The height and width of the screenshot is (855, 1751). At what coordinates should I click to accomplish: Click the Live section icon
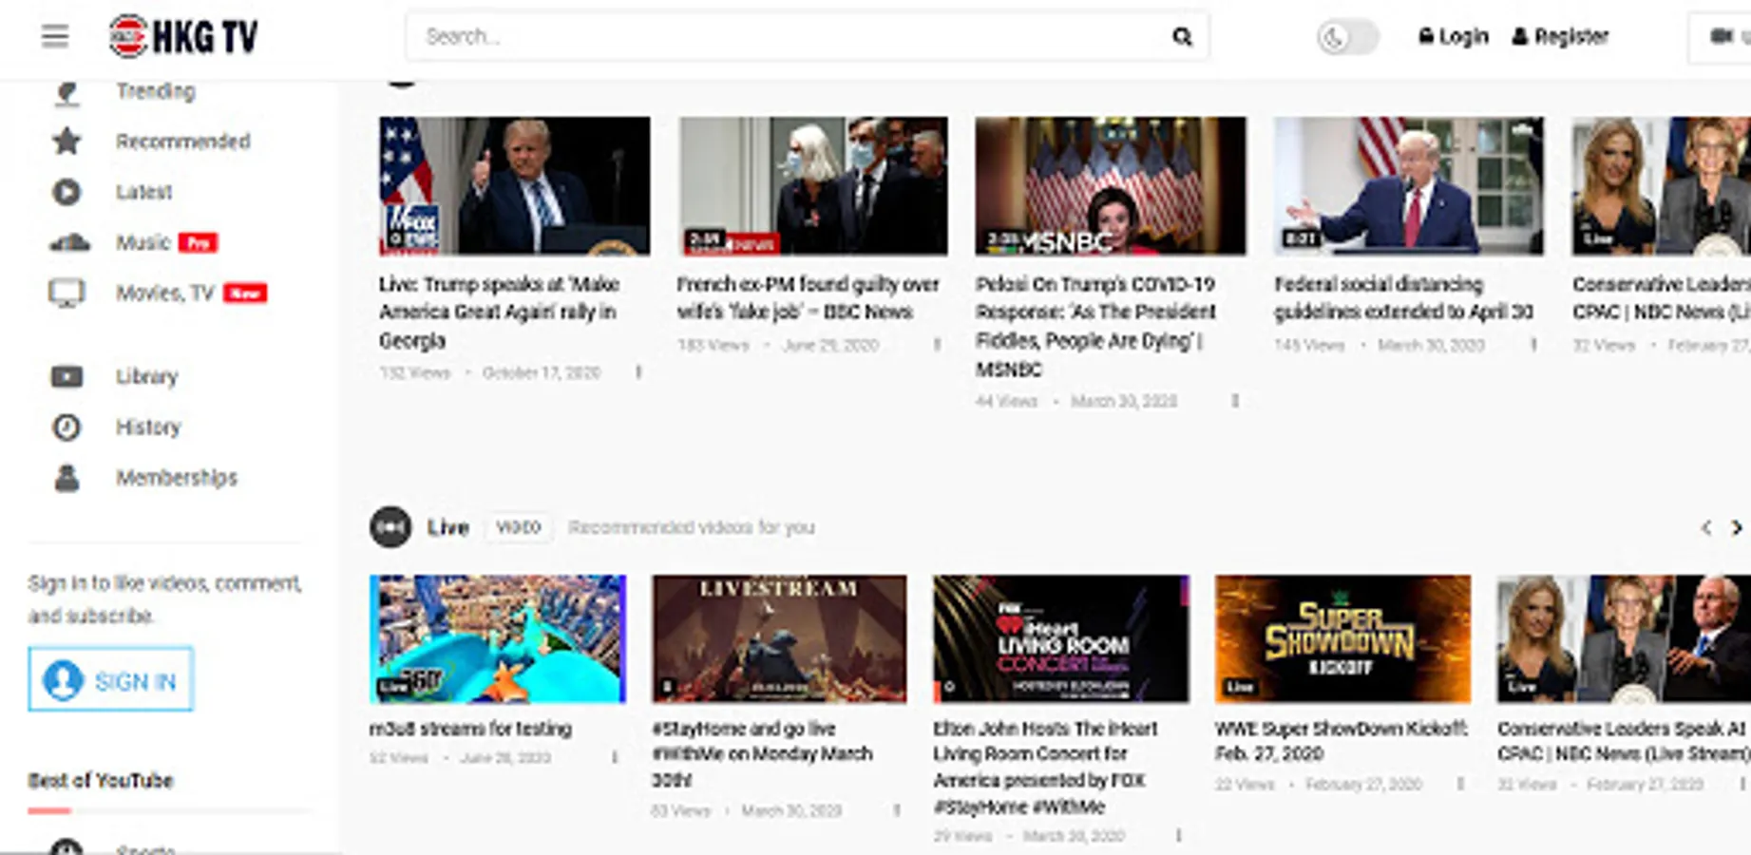click(390, 527)
